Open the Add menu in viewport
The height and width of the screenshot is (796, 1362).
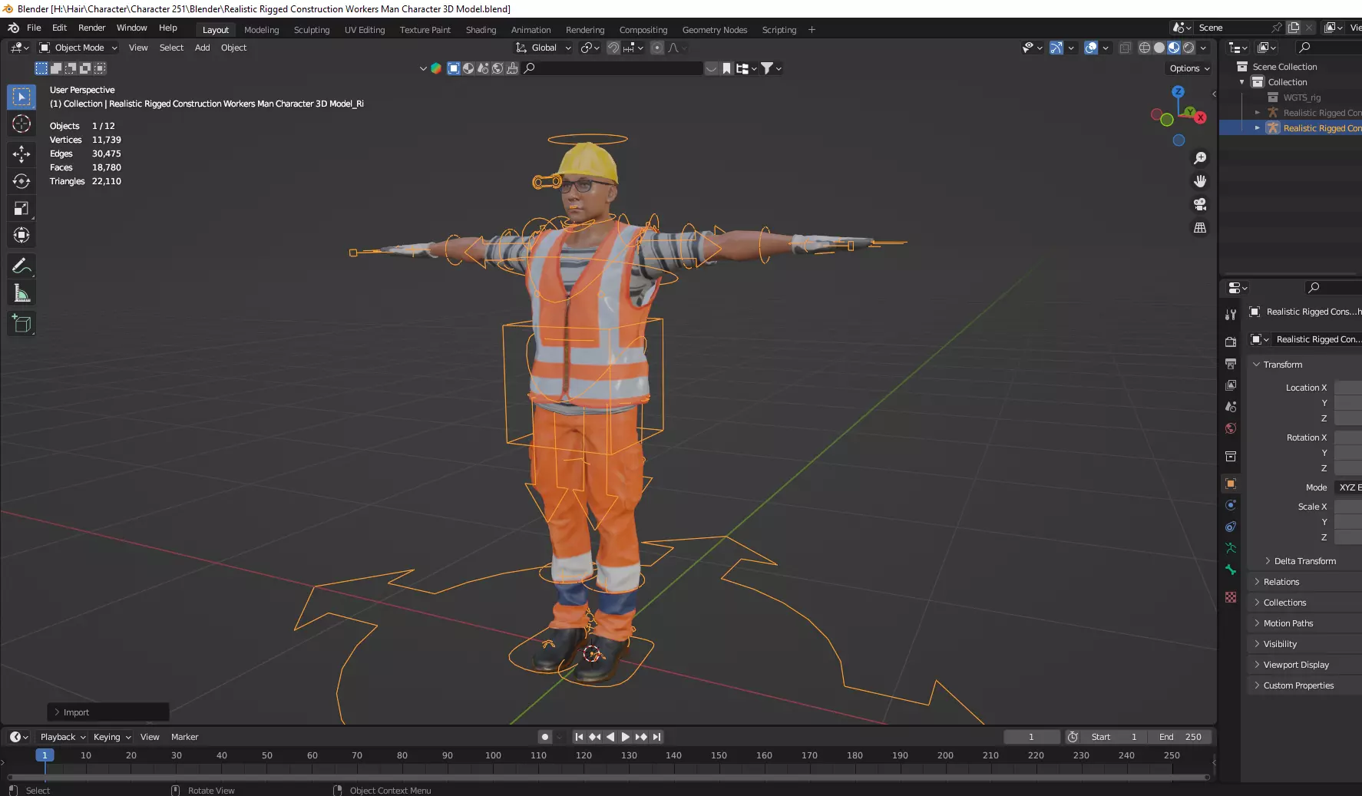click(x=202, y=48)
